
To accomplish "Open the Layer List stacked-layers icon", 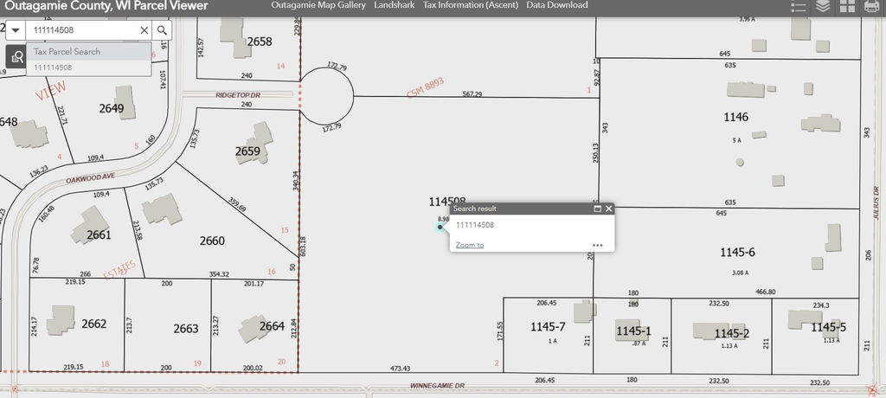I will (x=823, y=7).
